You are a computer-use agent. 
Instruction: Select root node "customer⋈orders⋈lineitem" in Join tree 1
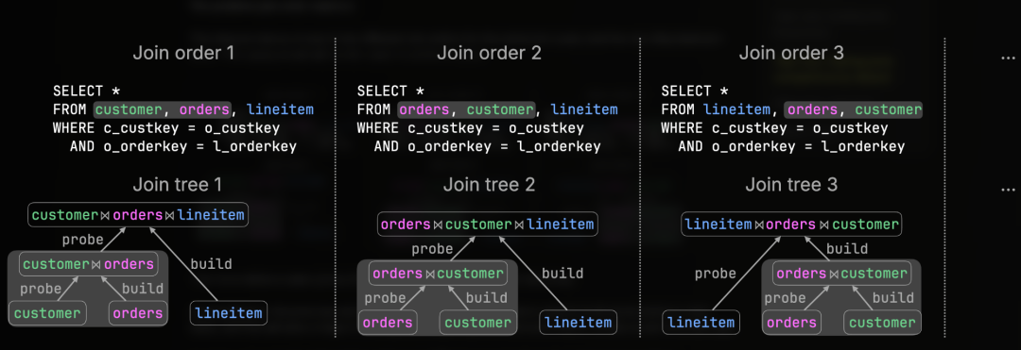(x=138, y=214)
